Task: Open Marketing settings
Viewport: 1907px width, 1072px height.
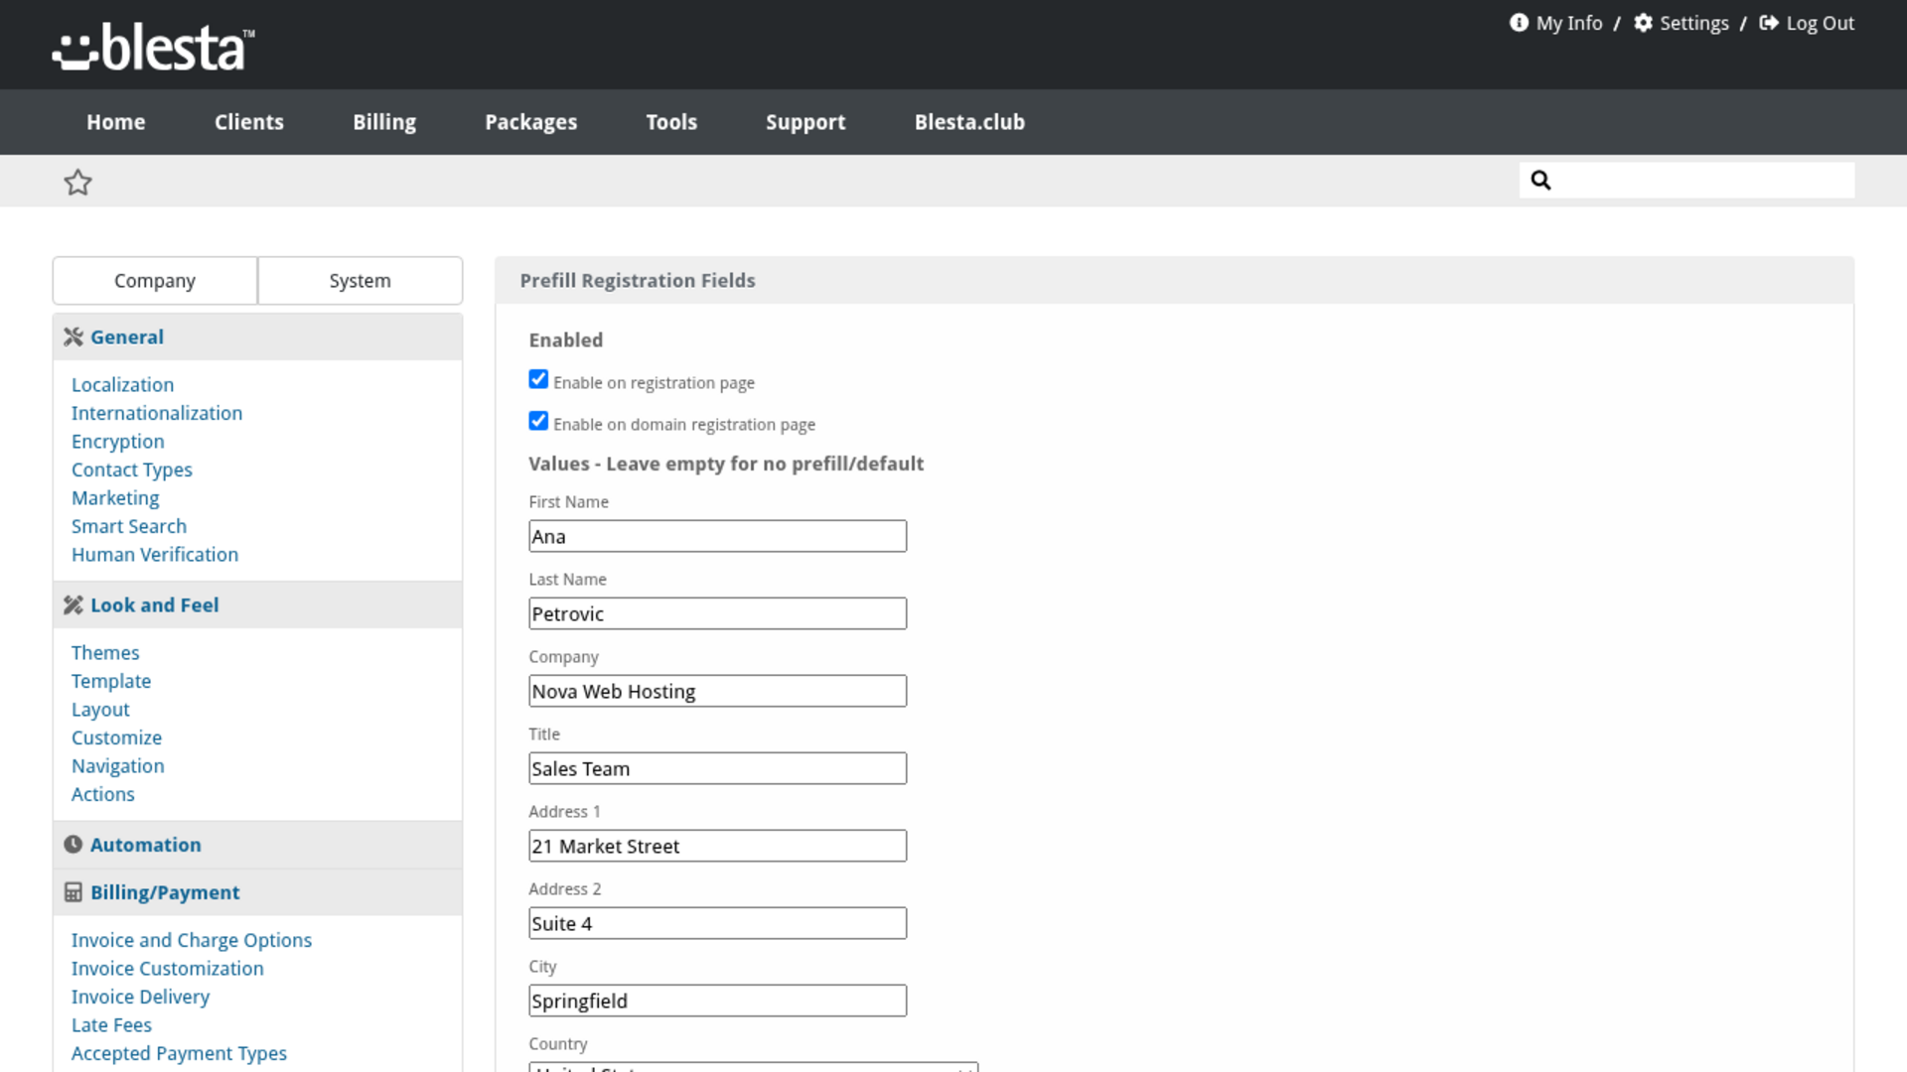Action: pos(115,498)
